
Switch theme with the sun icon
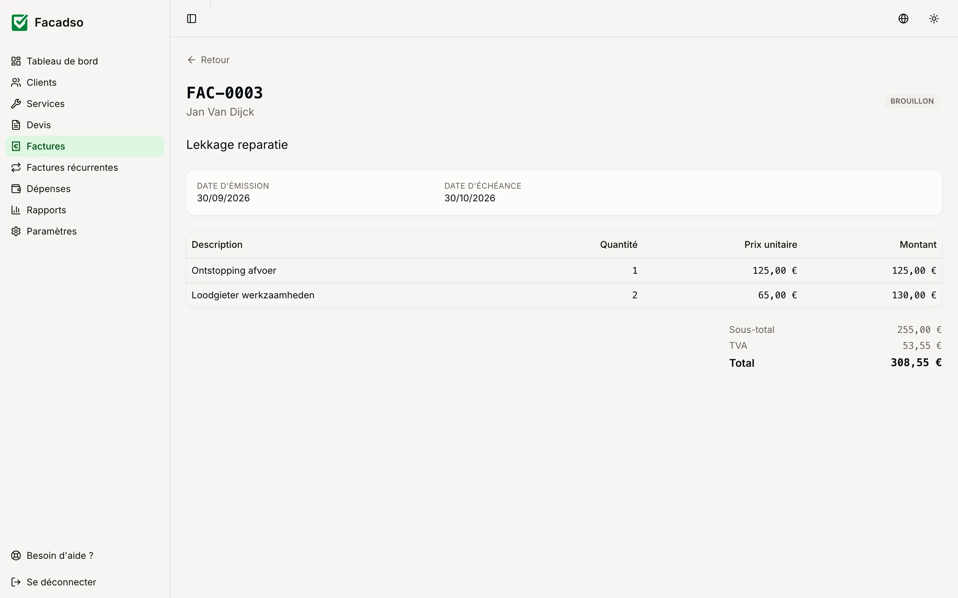[934, 19]
